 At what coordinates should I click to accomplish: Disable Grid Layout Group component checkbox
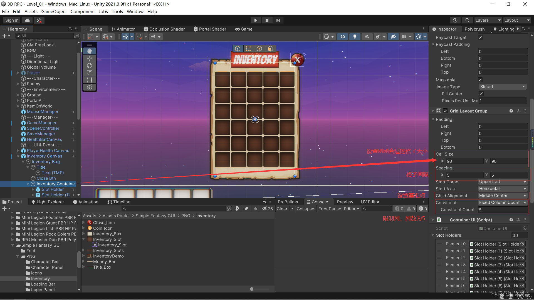[445, 111]
